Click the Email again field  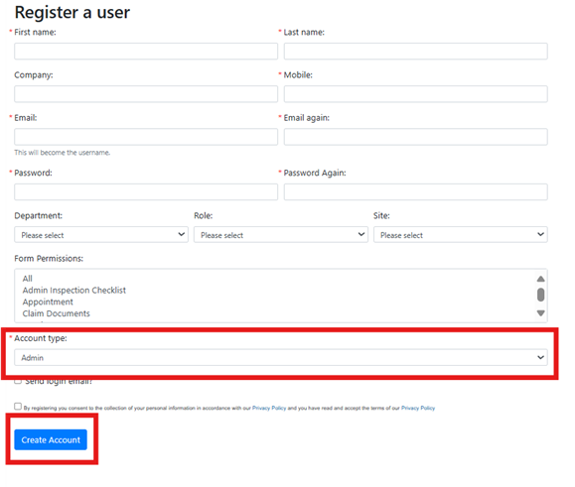[415, 137]
